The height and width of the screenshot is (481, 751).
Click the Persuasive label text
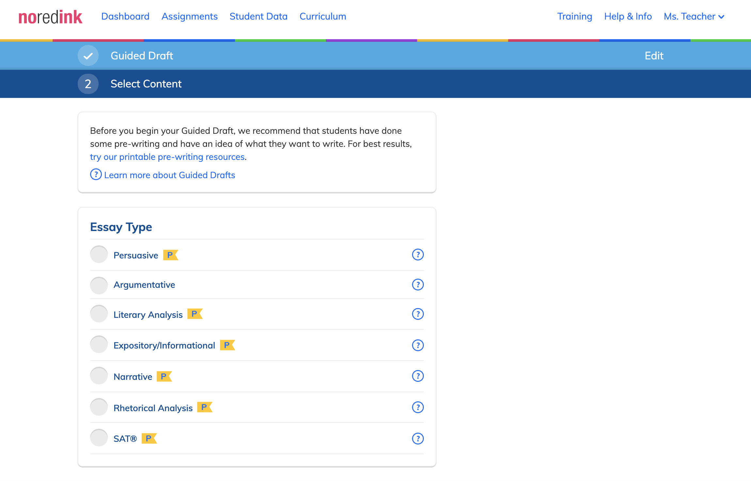(x=136, y=255)
